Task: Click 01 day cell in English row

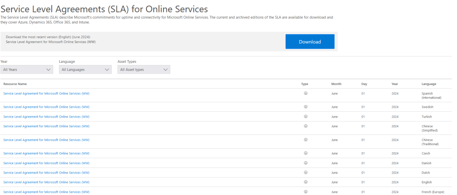Action: 363,182
